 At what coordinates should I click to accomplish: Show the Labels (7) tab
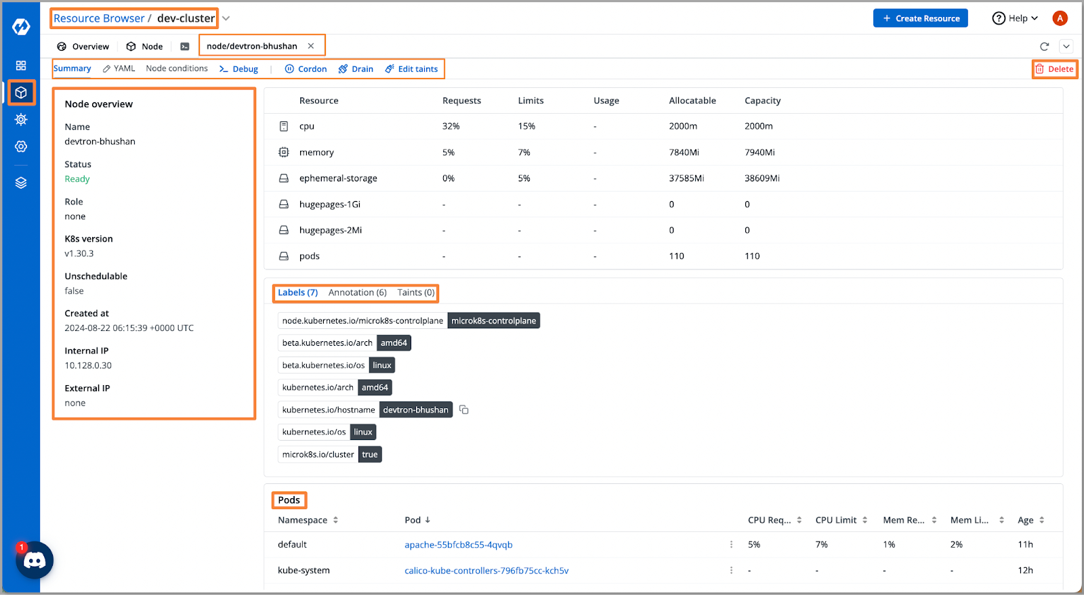[x=297, y=292]
